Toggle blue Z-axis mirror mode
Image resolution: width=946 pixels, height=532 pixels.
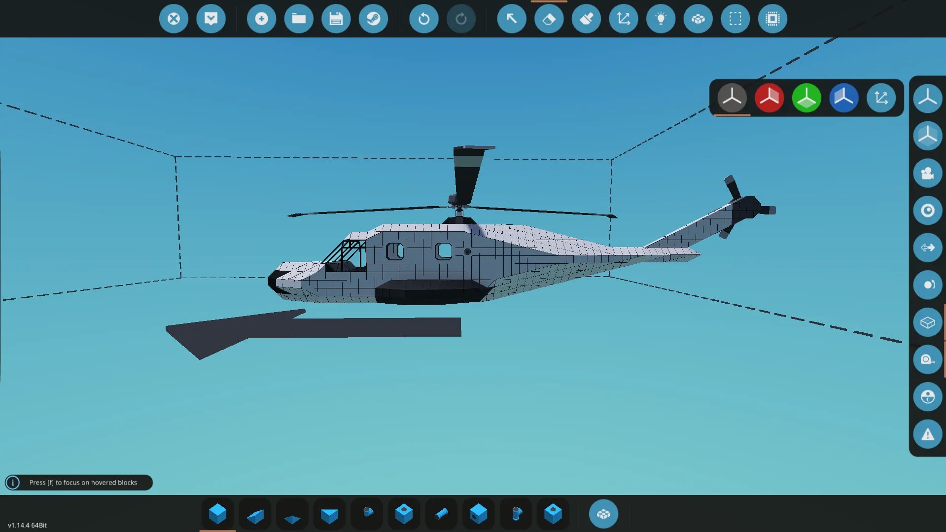click(843, 98)
